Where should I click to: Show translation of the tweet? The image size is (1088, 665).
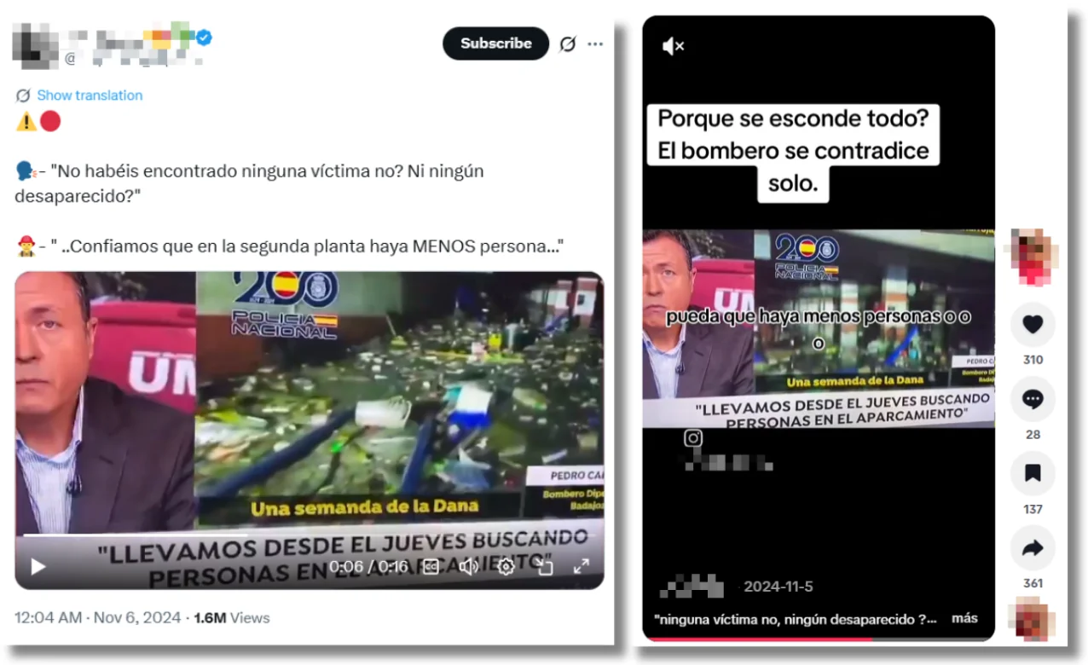[x=90, y=95]
